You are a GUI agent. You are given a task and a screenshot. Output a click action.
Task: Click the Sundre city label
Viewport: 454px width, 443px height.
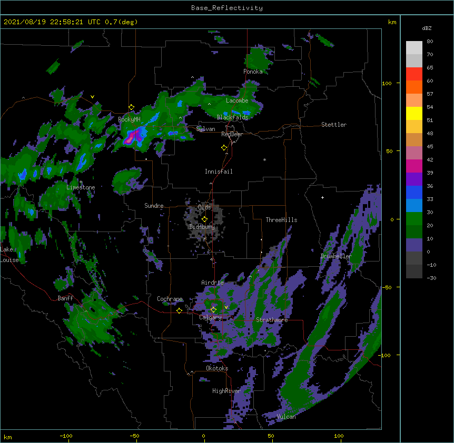coord(154,206)
